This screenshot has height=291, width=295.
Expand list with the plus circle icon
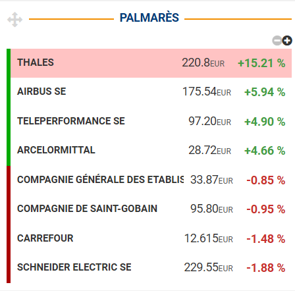(x=287, y=41)
